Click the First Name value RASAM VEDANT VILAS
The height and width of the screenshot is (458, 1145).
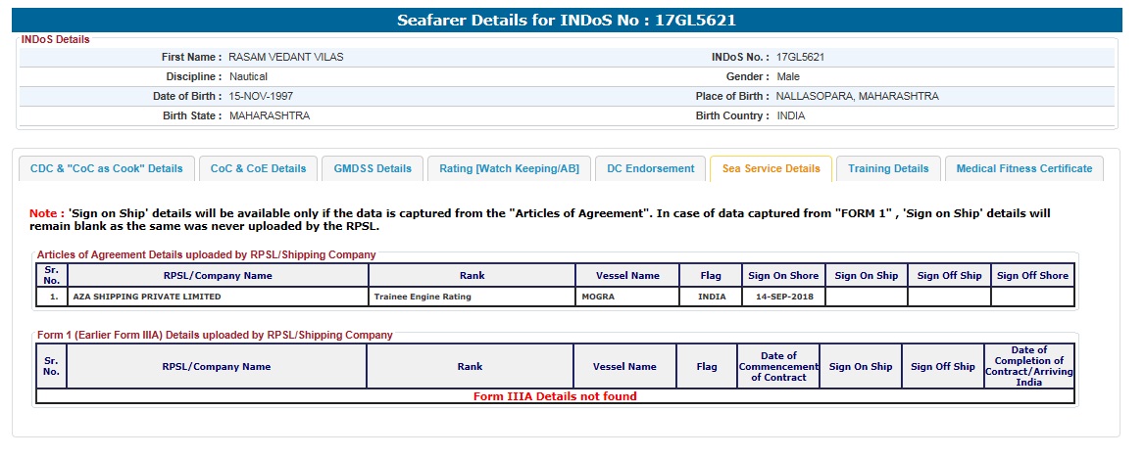point(286,57)
